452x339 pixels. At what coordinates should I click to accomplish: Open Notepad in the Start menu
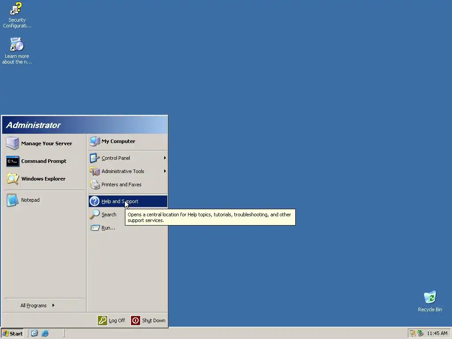point(30,200)
